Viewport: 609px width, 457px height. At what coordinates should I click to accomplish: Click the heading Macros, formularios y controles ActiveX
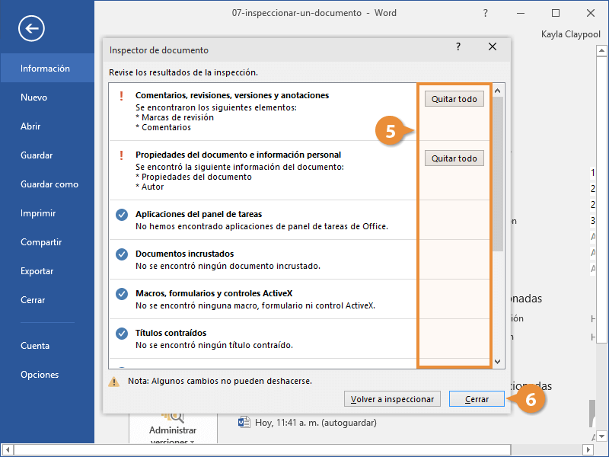(214, 293)
